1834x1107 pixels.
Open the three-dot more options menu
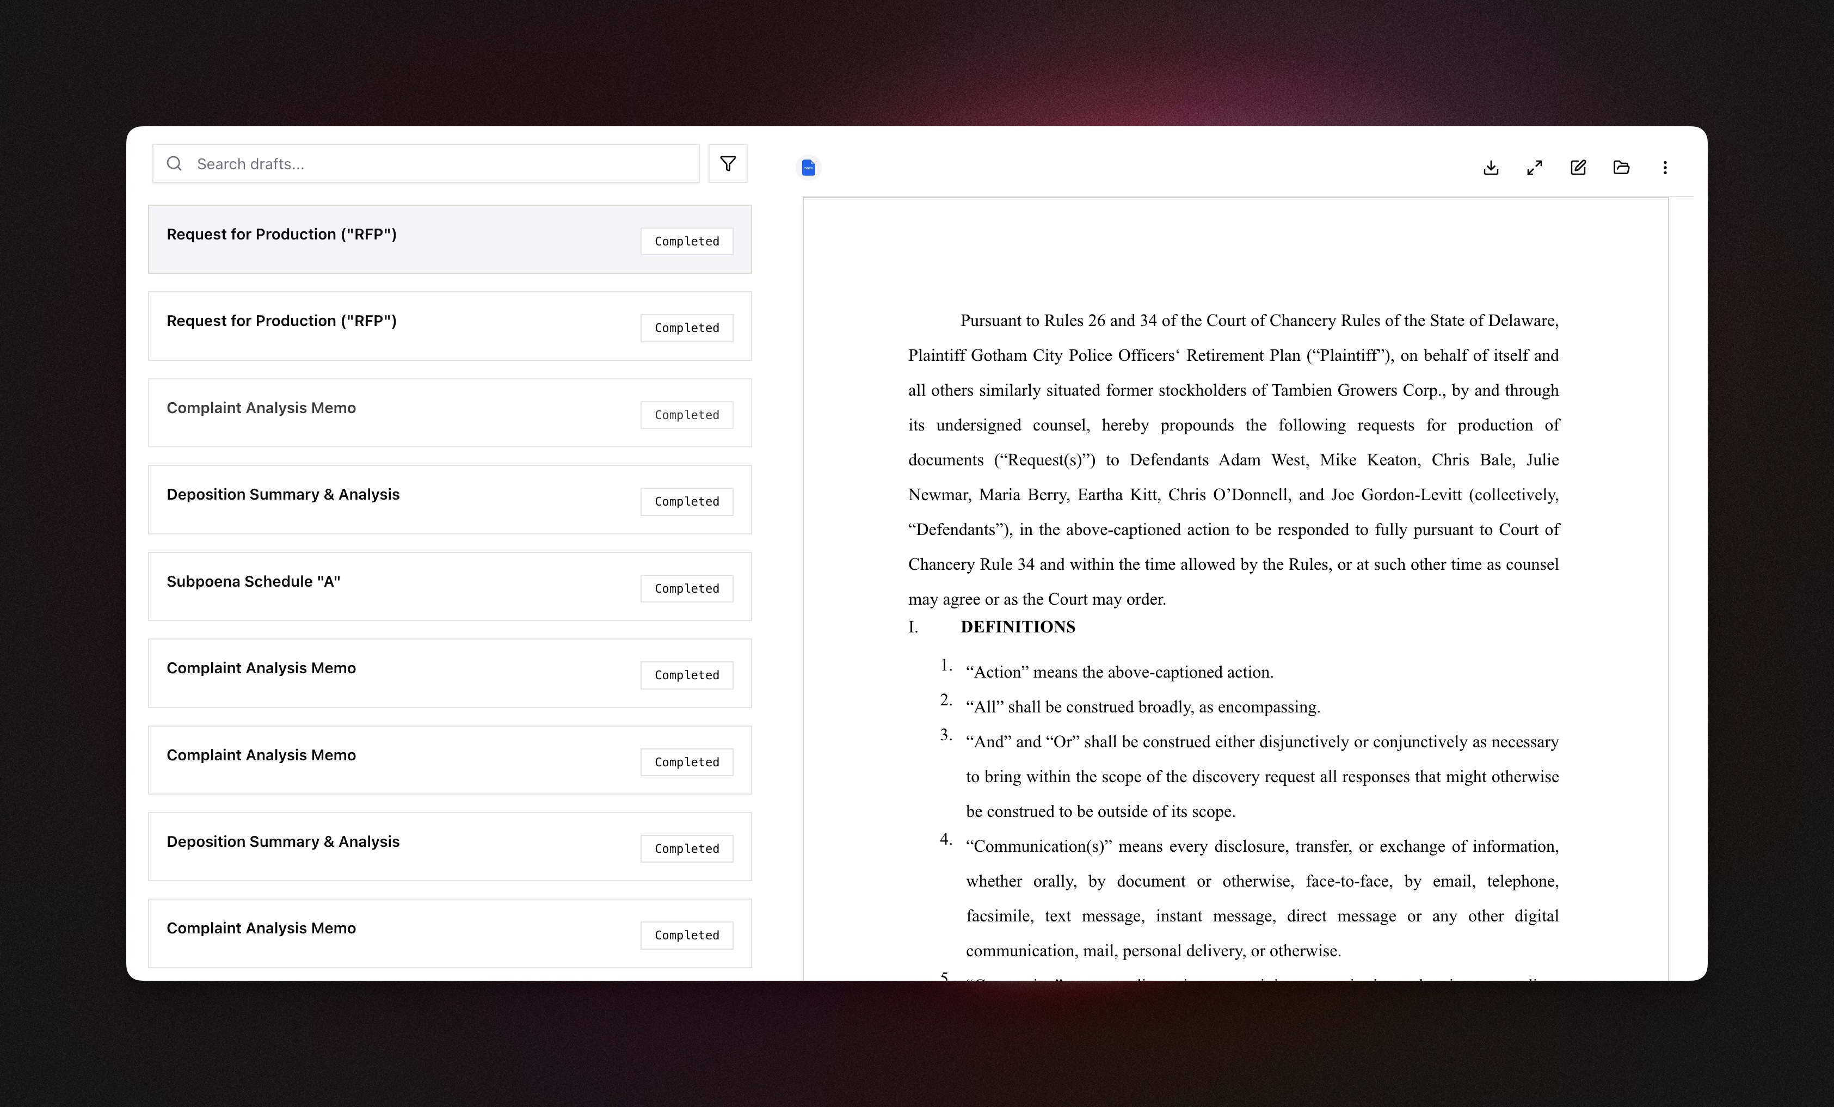pos(1665,168)
